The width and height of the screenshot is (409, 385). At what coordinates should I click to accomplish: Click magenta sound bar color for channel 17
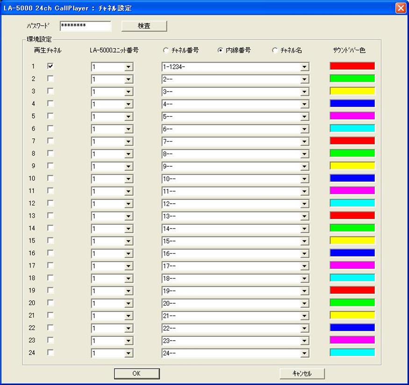pyautogui.click(x=352, y=265)
